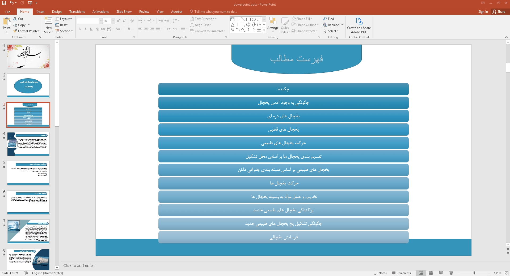Expand the Layout dropdown
This screenshot has width=510, height=276.
pos(64,19)
